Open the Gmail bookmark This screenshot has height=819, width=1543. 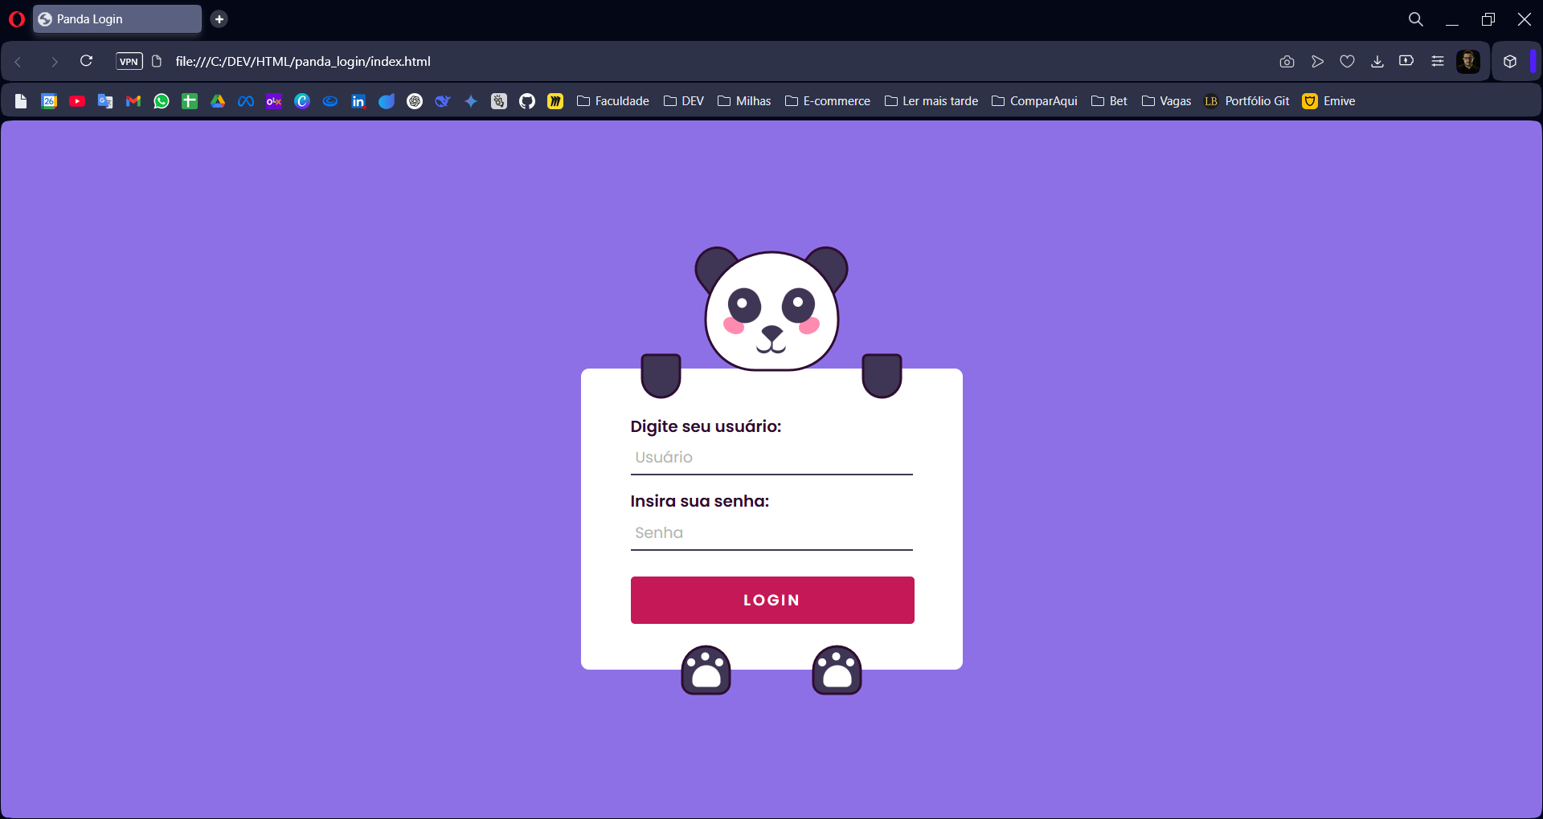(x=133, y=101)
